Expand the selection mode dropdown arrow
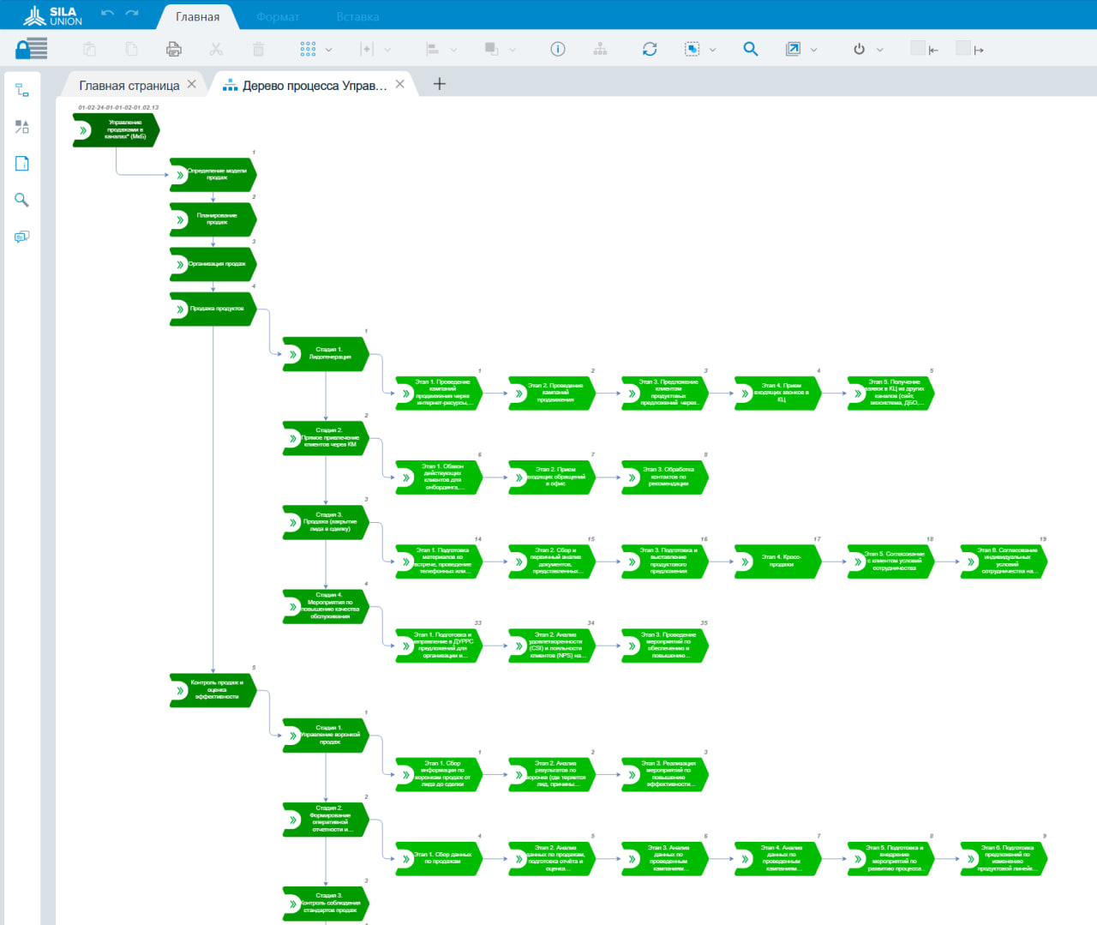The height and width of the screenshot is (925, 1097). (712, 51)
